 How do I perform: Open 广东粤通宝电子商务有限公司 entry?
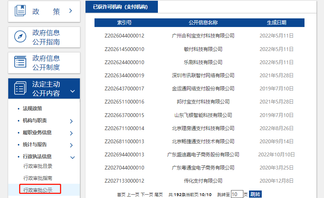(203, 168)
